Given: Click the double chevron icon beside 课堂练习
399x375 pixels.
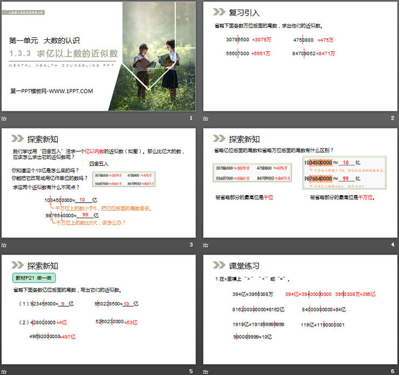Looking at the screenshot, I should click(219, 266).
